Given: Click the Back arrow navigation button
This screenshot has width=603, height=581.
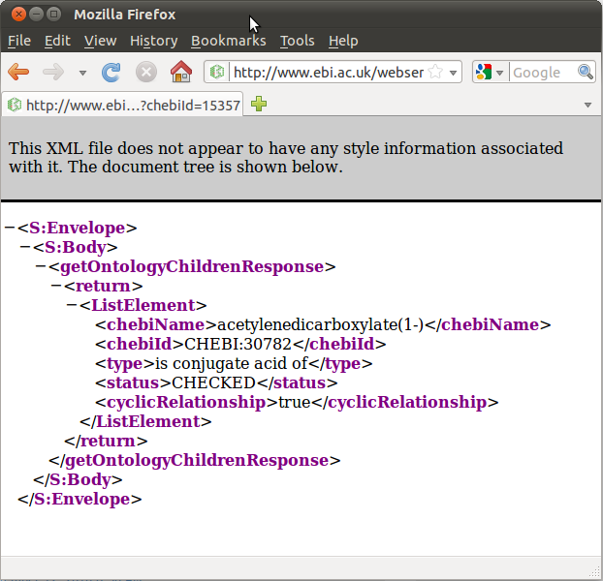Looking at the screenshot, I should pos(18,73).
